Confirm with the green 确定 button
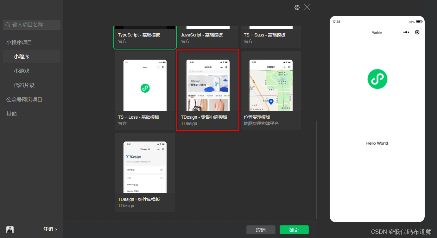This screenshot has width=437, height=238. 294,230
